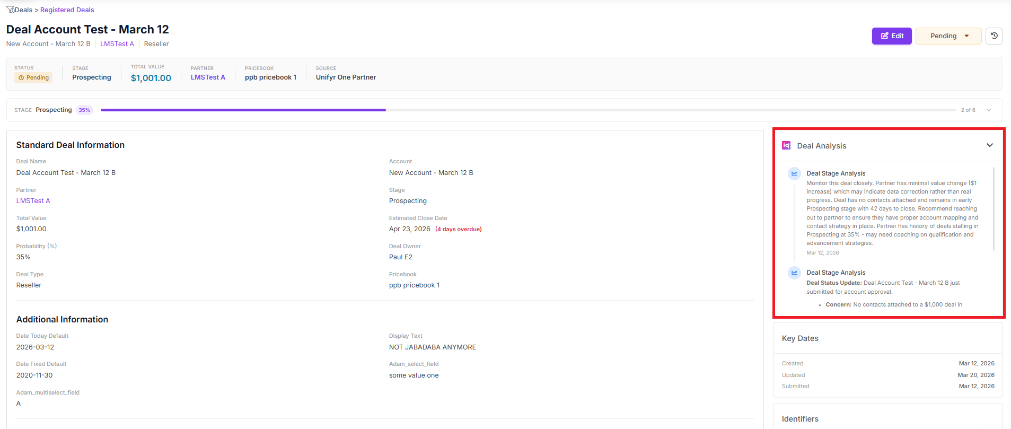Click the Date Today Default value 2026-03-12
This screenshot has height=429, width=1011.
(x=35, y=347)
